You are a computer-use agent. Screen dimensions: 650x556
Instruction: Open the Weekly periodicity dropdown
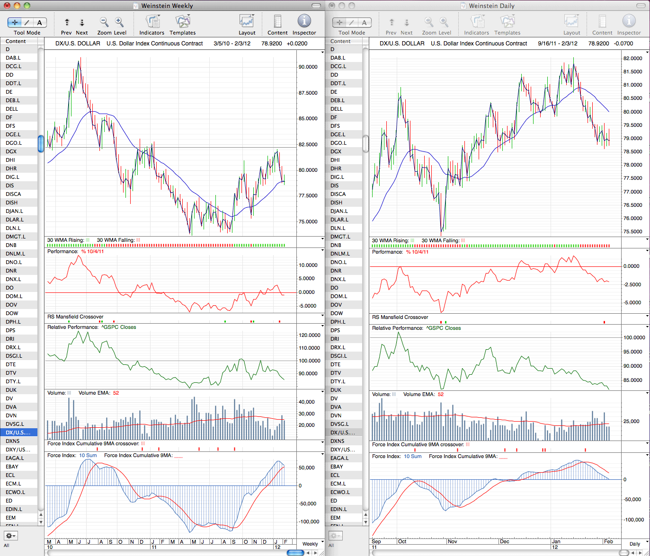(312, 544)
